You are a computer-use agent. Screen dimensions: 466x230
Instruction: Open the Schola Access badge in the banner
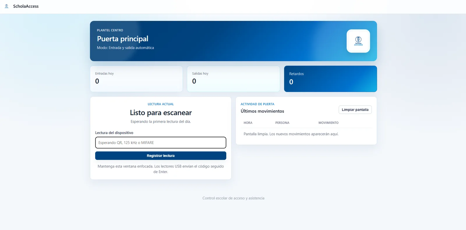point(358,41)
